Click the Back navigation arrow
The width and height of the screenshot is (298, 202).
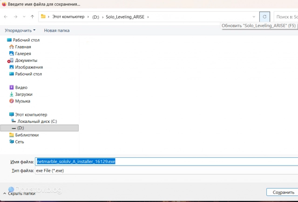coord(6,17)
